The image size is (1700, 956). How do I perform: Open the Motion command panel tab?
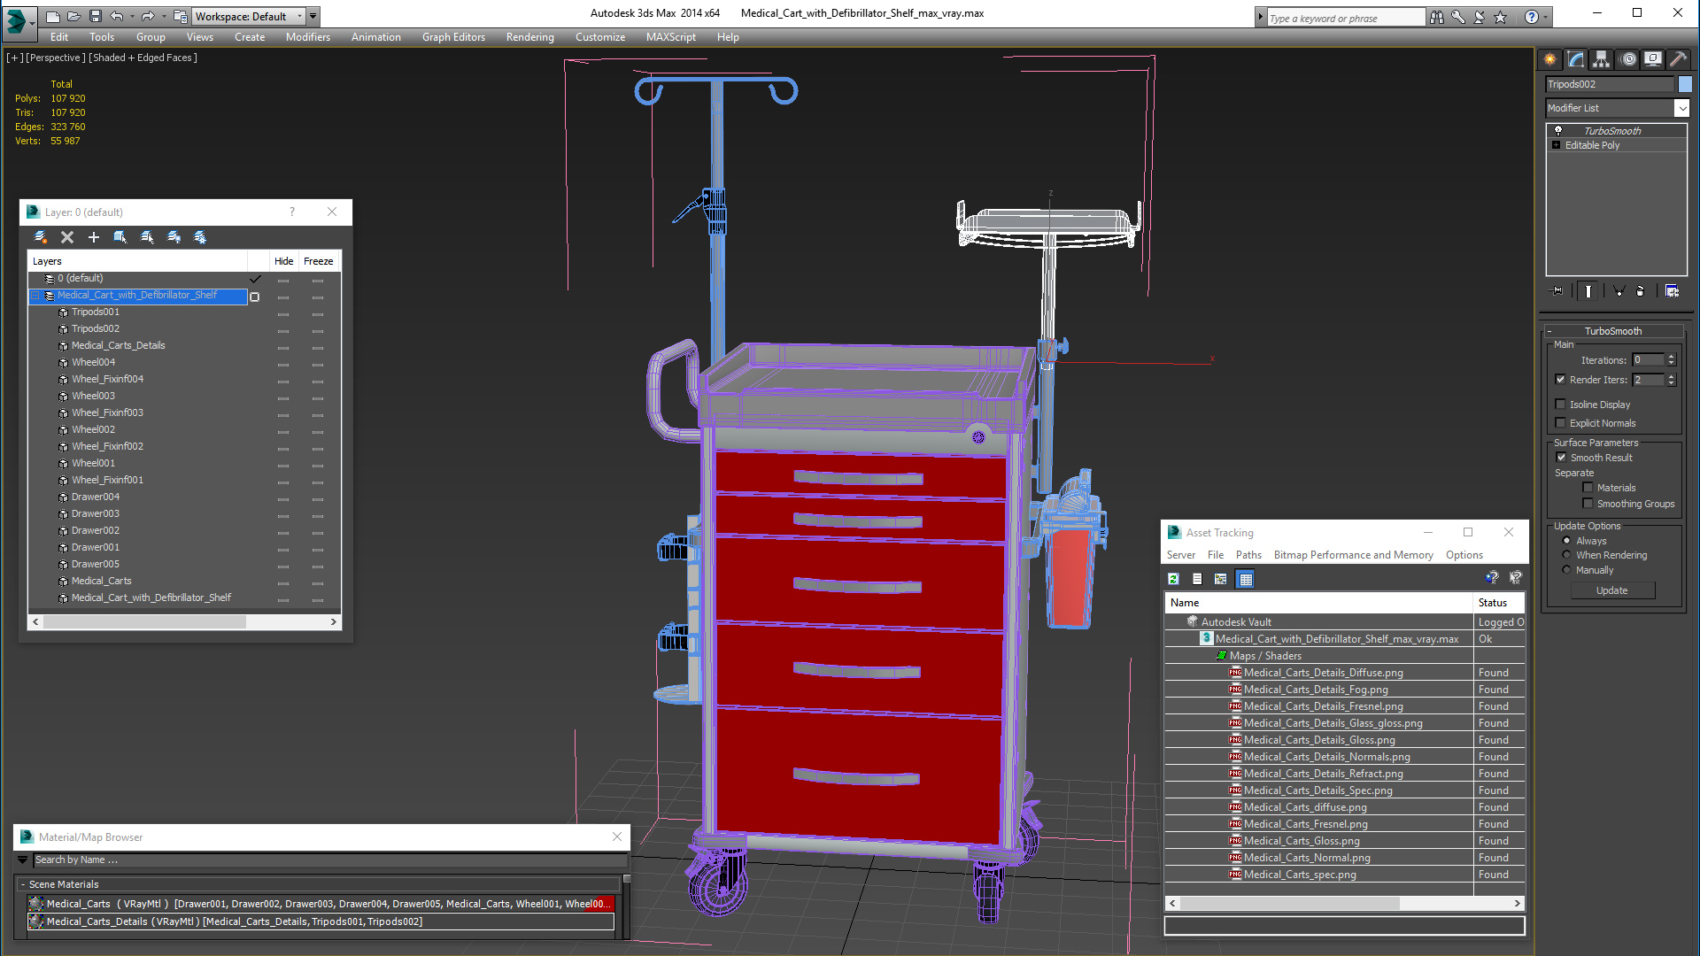[1627, 59]
